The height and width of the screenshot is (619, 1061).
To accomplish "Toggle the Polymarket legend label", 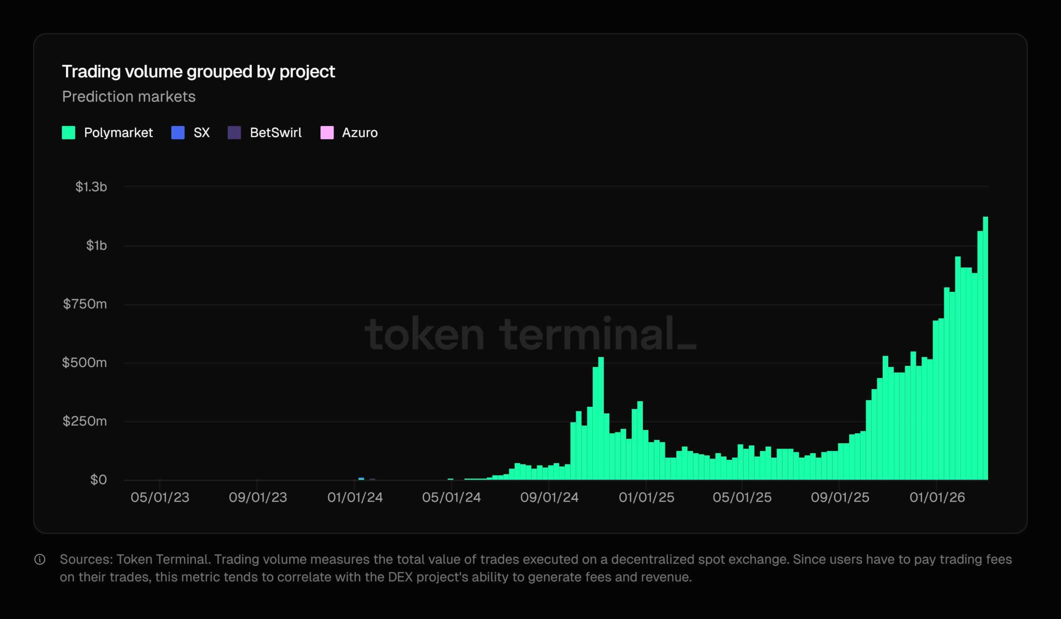I will click(x=118, y=133).
